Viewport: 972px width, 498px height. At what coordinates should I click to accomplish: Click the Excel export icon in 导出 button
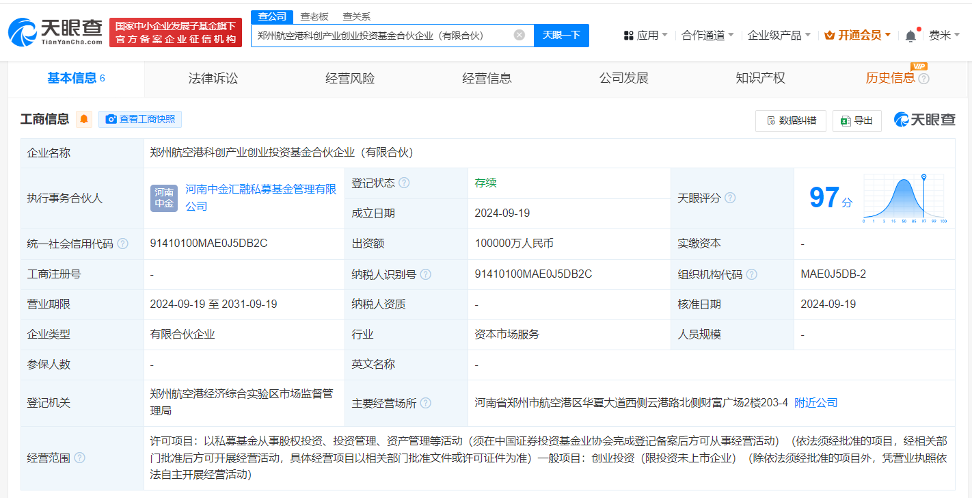tap(846, 120)
